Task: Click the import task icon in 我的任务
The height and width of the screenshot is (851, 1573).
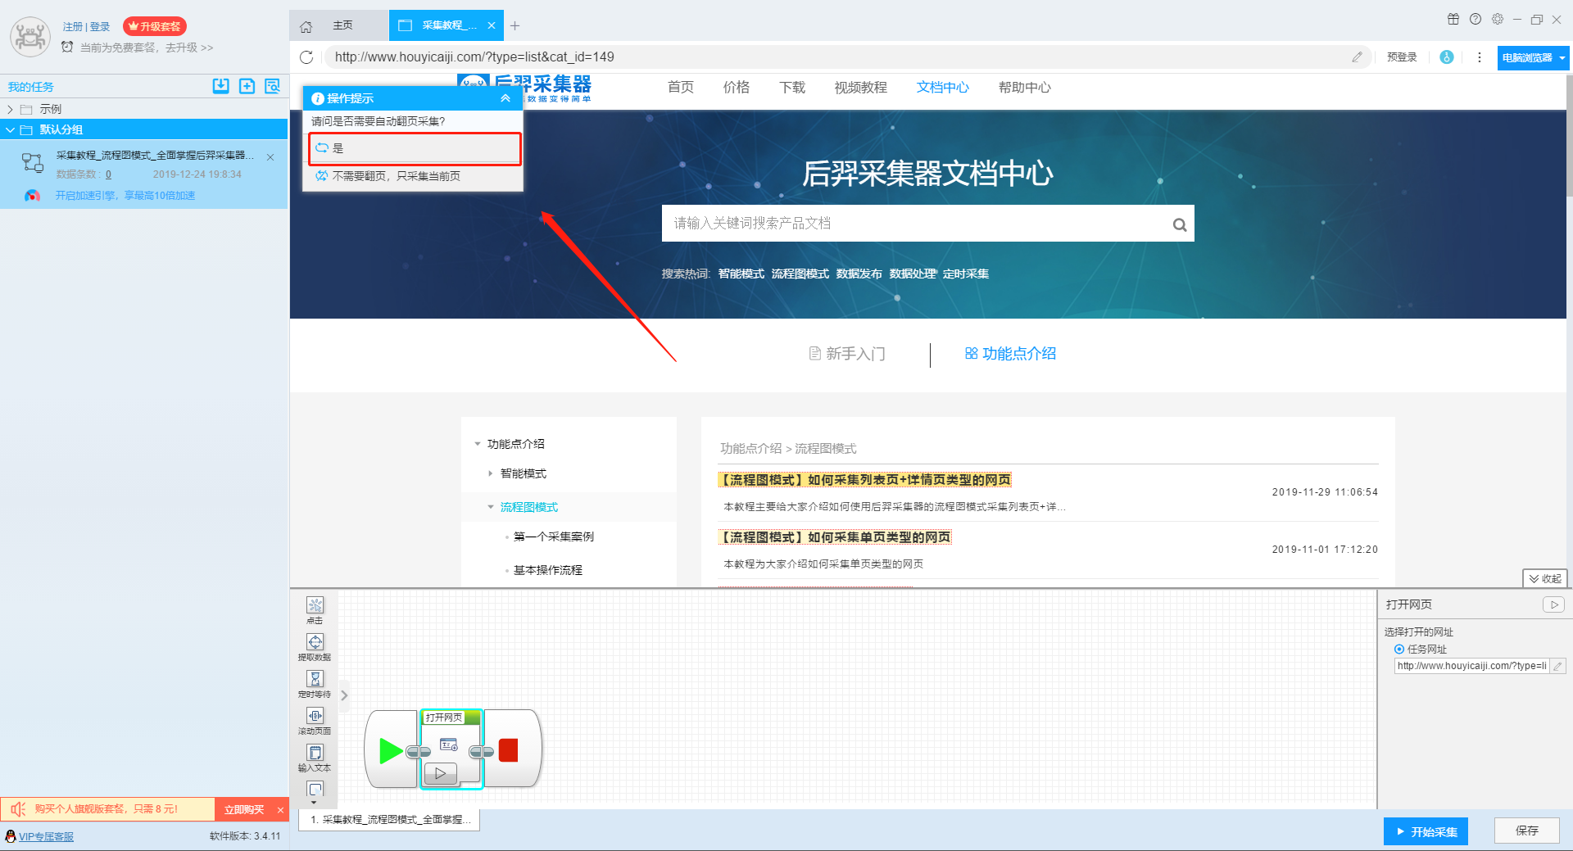Action: [x=221, y=86]
